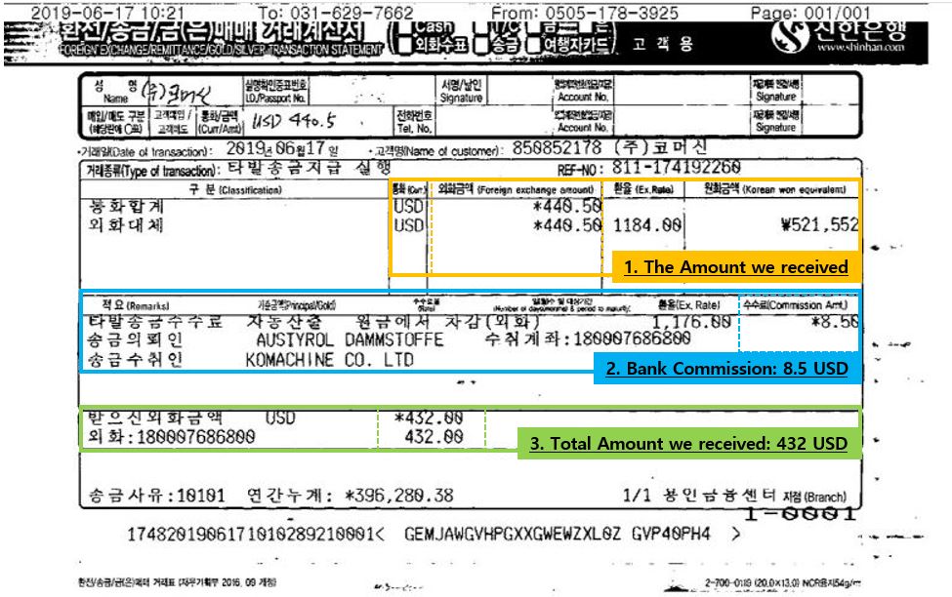The height and width of the screenshot is (597, 952).
Task: Click the 통화합계 row label
Action: 126,206
